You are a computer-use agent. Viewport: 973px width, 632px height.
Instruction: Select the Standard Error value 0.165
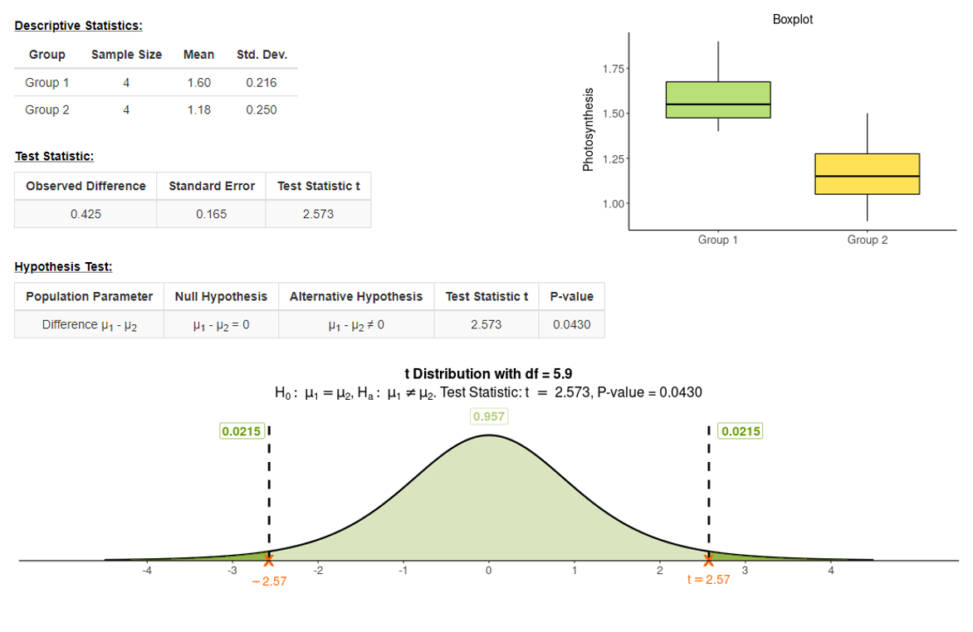click(x=212, y=214)
